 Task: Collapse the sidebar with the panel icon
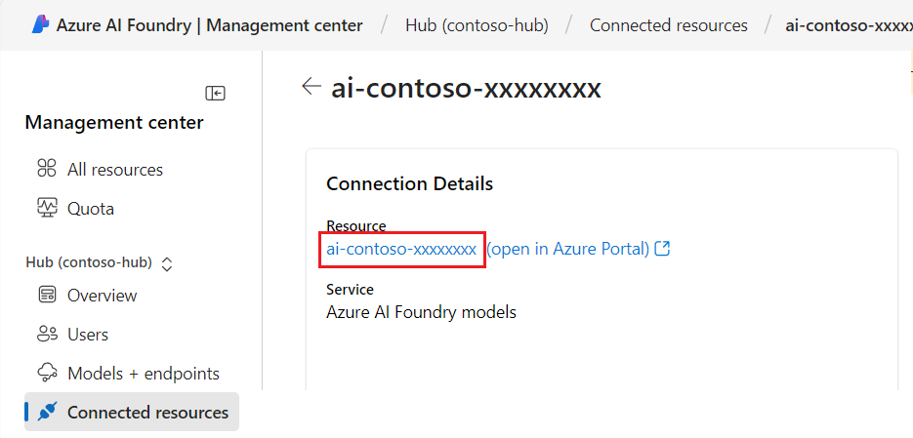click(x=215, y=93)
